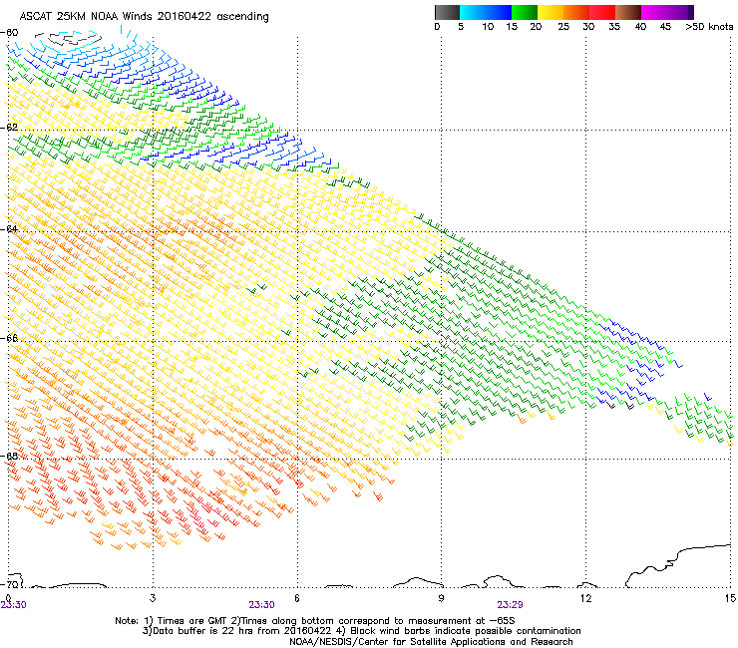Screen dimensions: 738x648
Task: Click the latitude label '-66'
Action: (x=9, y=338)
